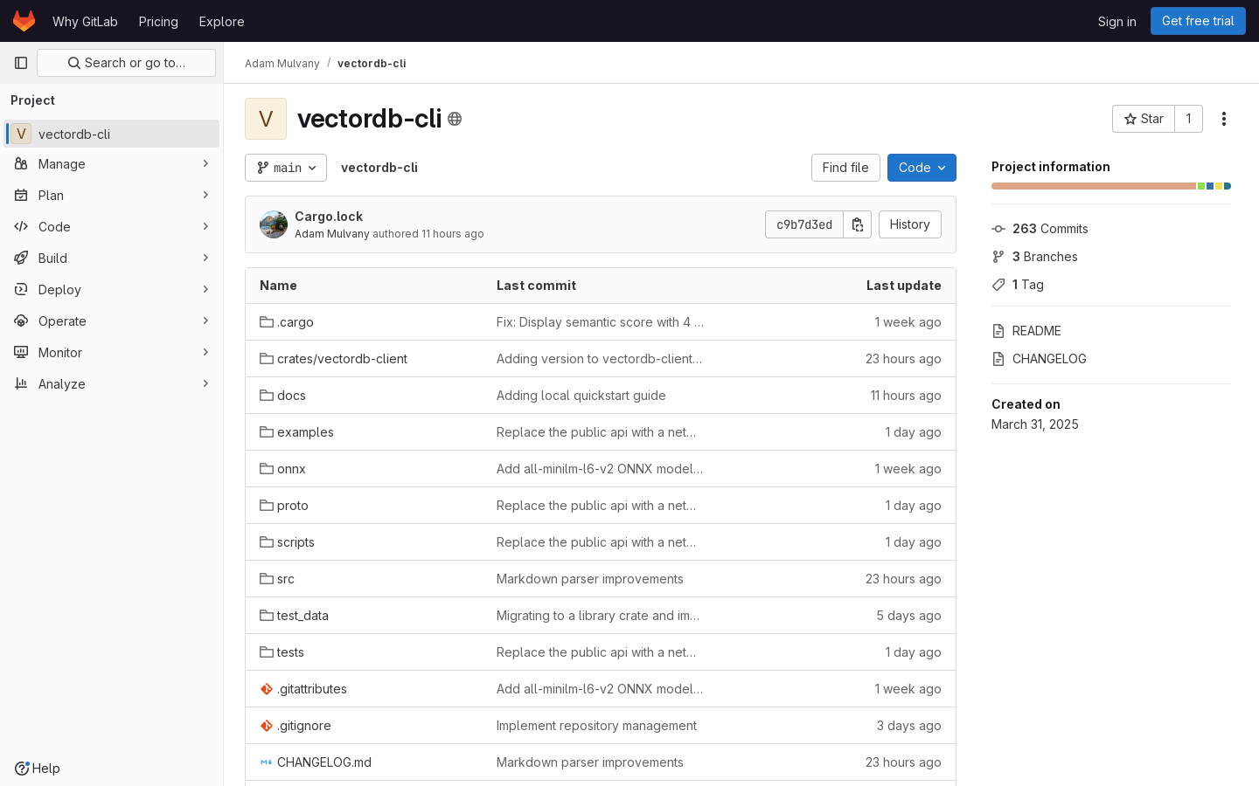Open commit History button
The width and height of the screenshot is (1259, 786).
910,224
